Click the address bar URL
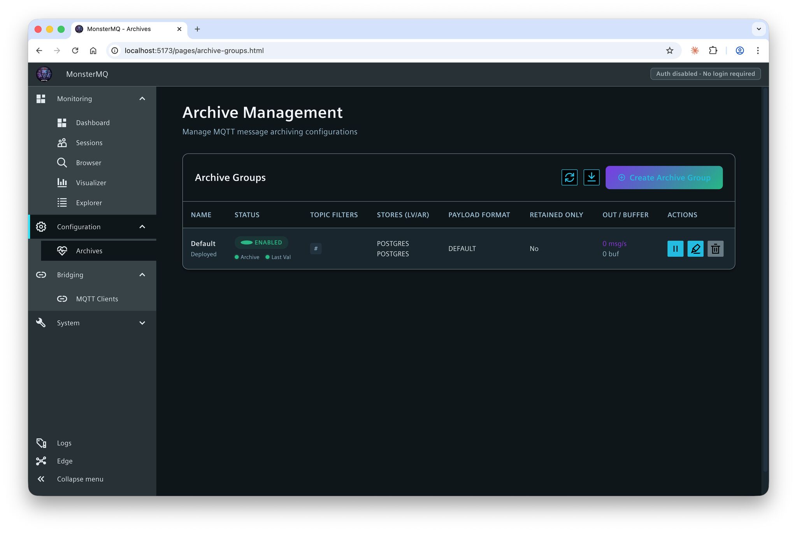 (194, 51)
